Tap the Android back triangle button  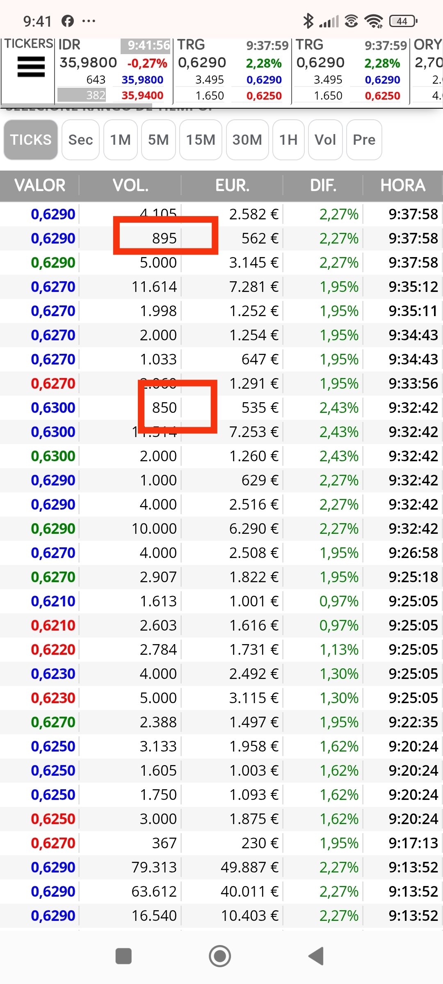(316, 956)
